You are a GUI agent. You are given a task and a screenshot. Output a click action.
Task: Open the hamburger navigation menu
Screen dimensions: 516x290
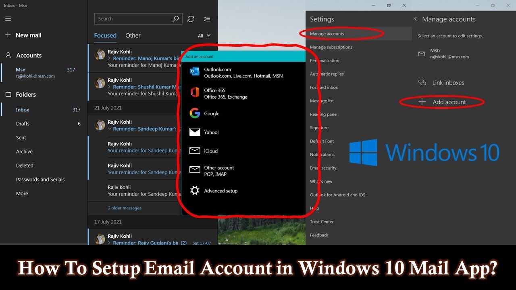click(8, 19)
